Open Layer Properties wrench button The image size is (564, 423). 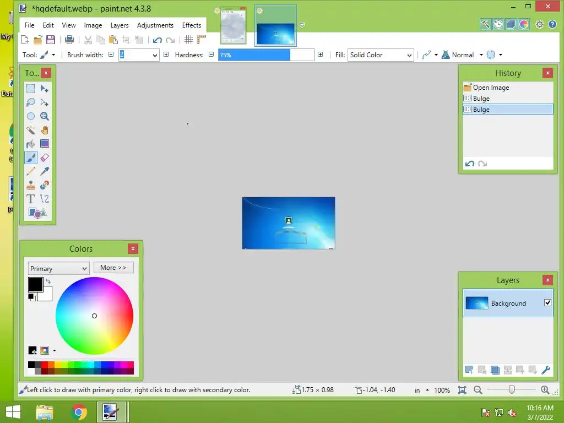[x=546, y=370]
